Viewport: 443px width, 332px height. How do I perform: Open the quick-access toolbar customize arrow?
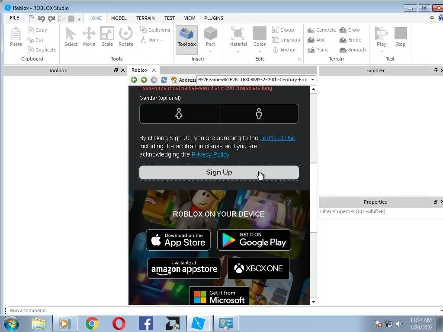(x=80, y=19)
